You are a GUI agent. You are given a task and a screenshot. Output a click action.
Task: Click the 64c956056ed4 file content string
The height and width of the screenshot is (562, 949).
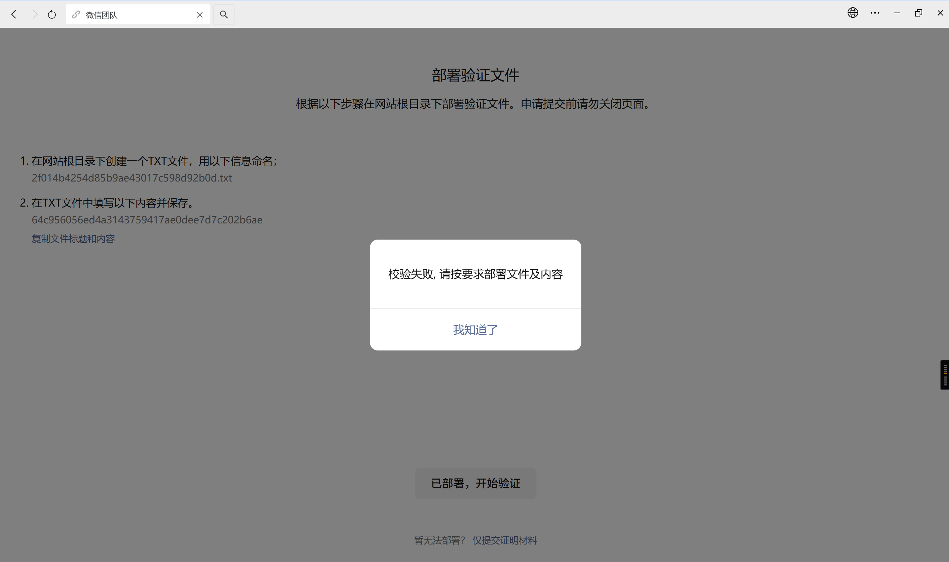coord(147,220)
